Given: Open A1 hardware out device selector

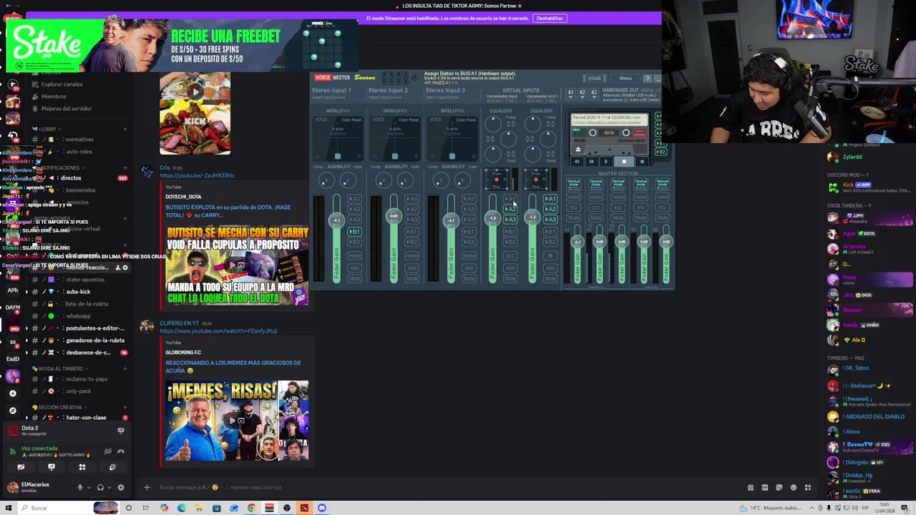Looking at the screenshot, I should [570, 93].
